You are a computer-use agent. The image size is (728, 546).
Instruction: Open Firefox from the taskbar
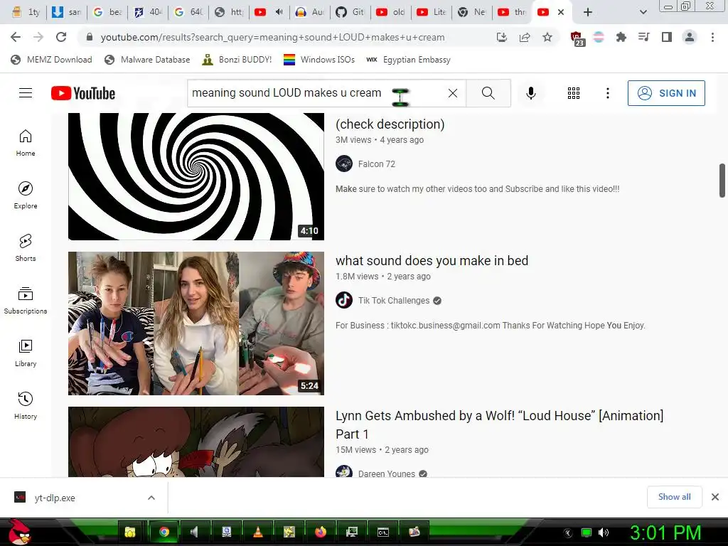(321, 532)
